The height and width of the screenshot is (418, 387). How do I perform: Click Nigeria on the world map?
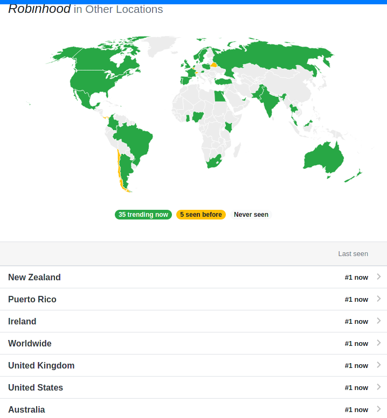pyautogui.click(x=198, y=116)
